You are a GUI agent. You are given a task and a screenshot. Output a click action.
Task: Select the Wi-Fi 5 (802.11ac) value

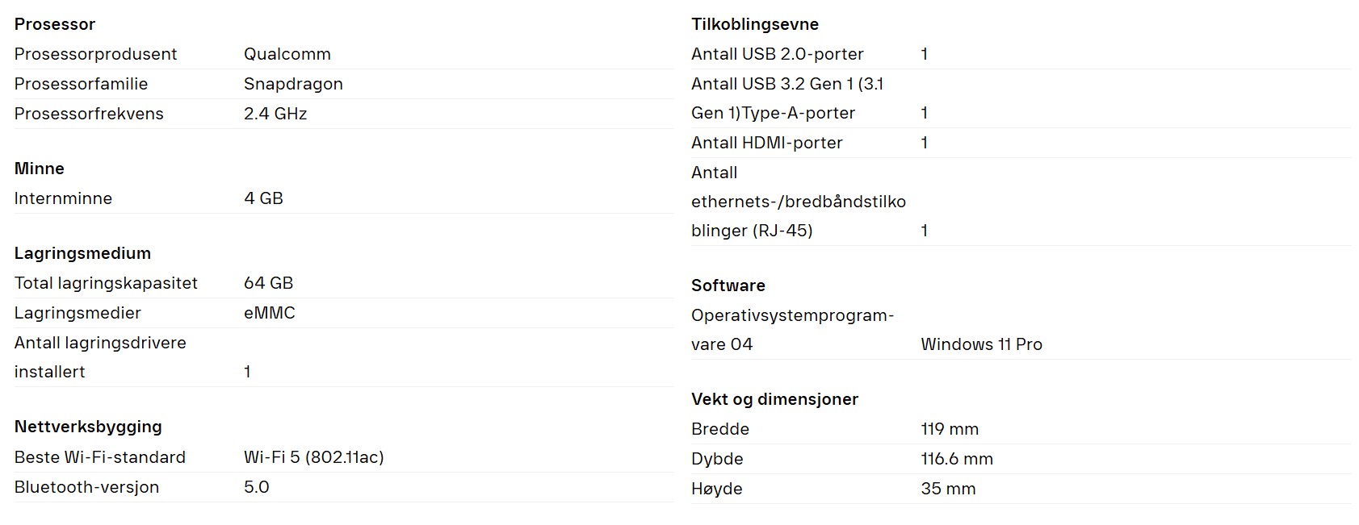point(313,457)
